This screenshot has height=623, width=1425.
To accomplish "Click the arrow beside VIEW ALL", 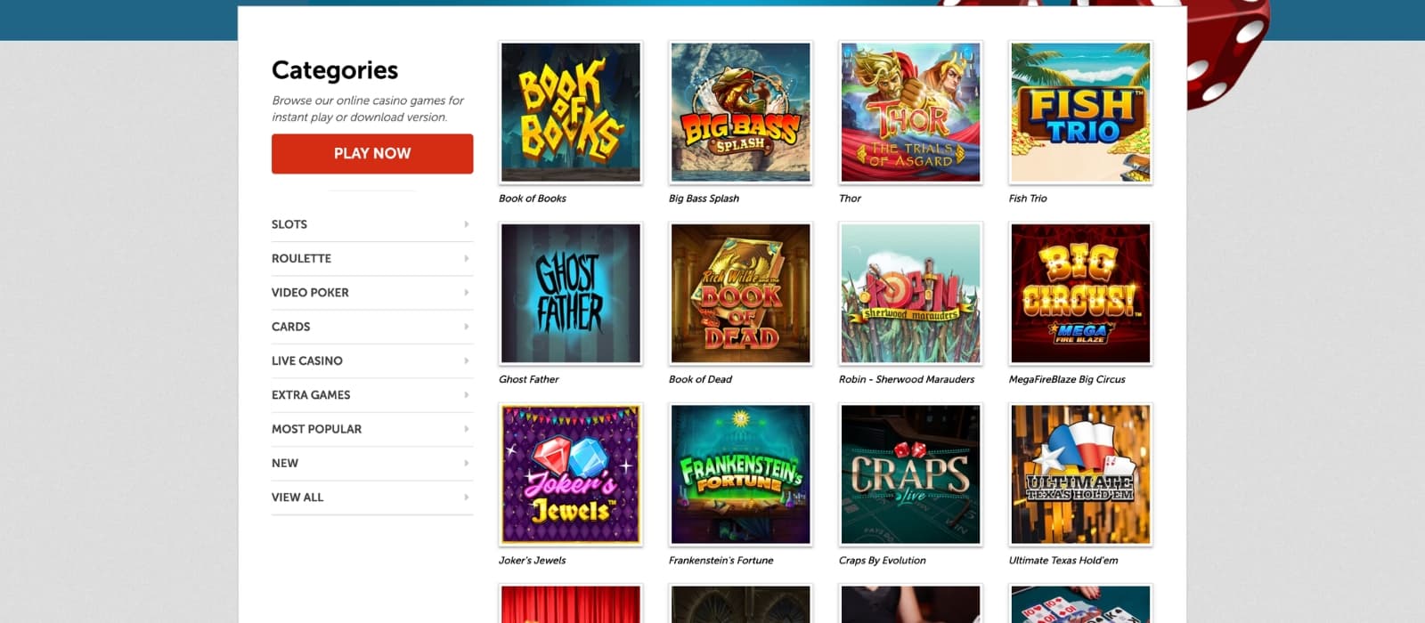I will click(467, 498).
